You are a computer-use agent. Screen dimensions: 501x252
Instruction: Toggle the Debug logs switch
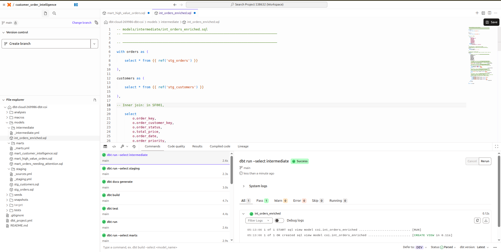(279, 221)
